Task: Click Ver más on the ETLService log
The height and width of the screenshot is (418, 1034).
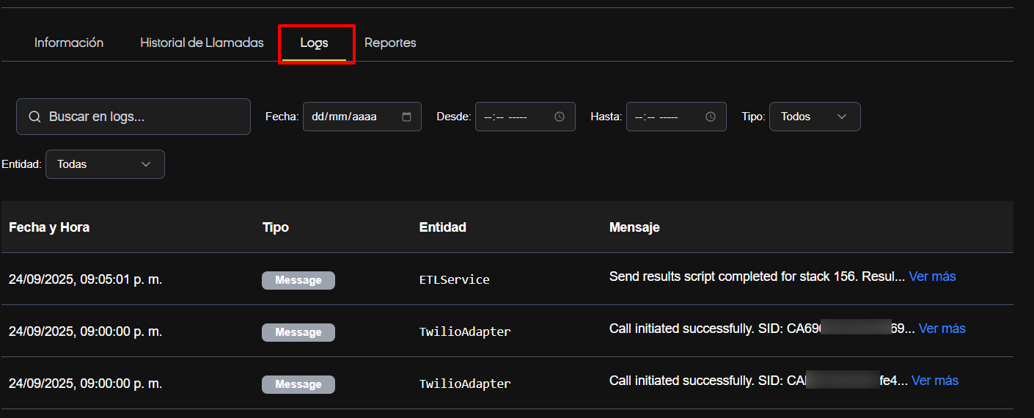Action: [x=932, y=276]
